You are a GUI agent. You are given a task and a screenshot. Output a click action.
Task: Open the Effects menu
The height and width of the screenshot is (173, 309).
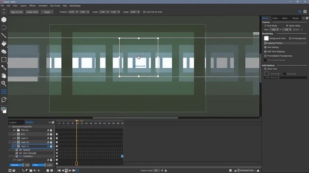point(32,6)
